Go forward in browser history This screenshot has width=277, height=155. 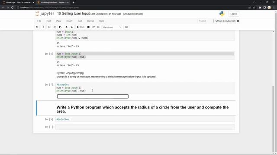(8, 8)
